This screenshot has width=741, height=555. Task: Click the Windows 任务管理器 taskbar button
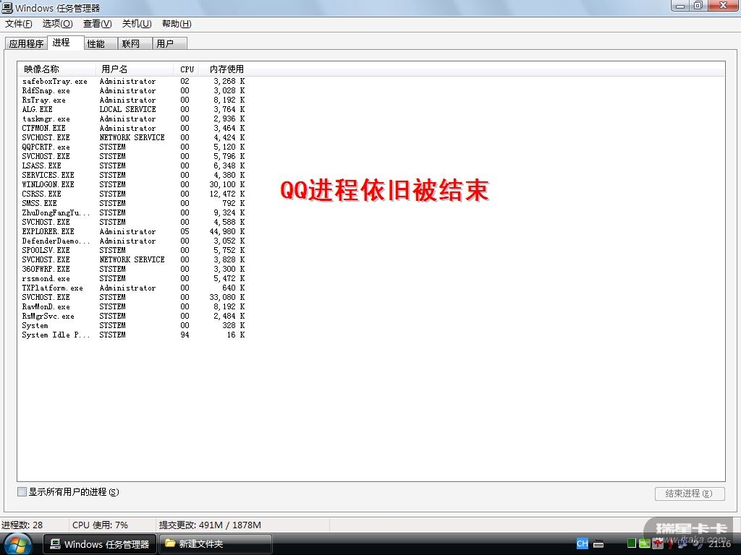[x=100, y=544]
